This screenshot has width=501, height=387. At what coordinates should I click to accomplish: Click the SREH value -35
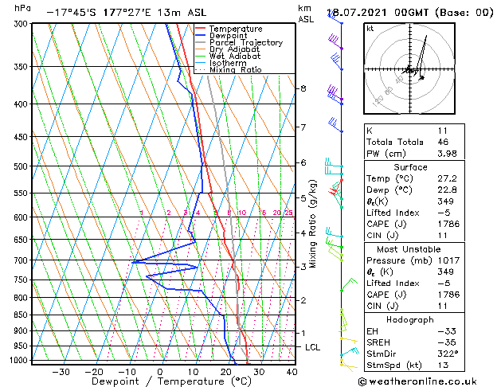447,342
